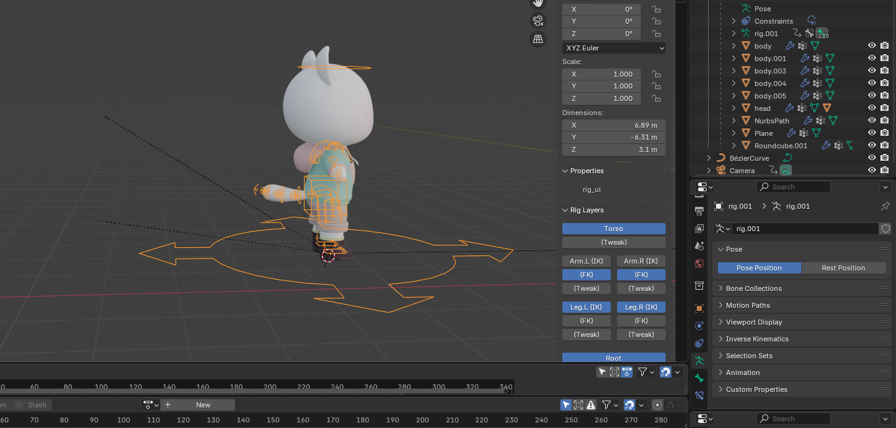Select Rest Position
This screenshot has height=428, width=896.
click(x=843, y=268)
